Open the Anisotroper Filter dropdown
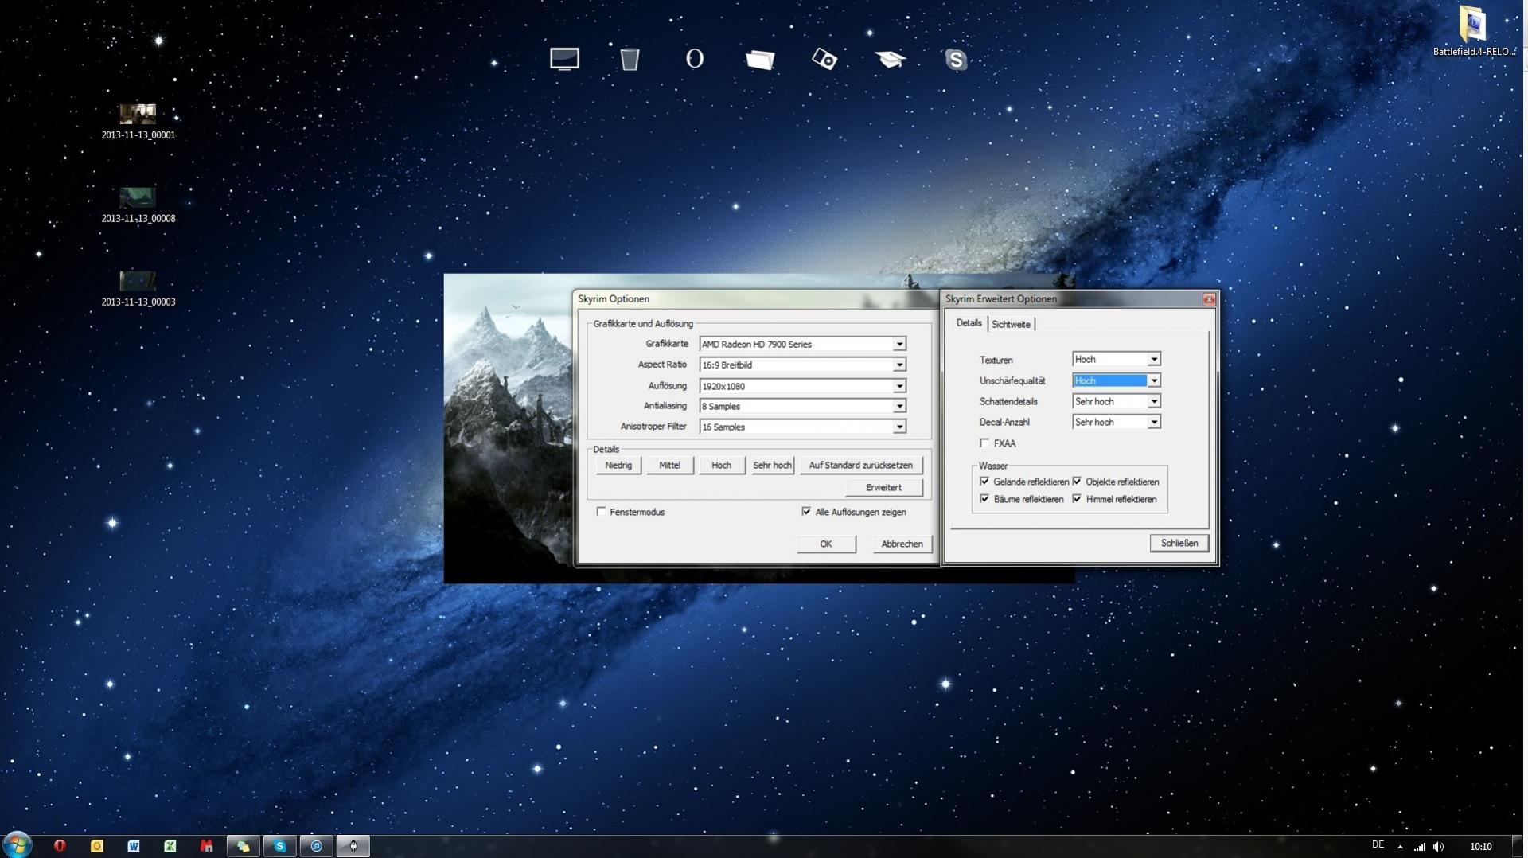1528x858 pixels. click(802, 427)
